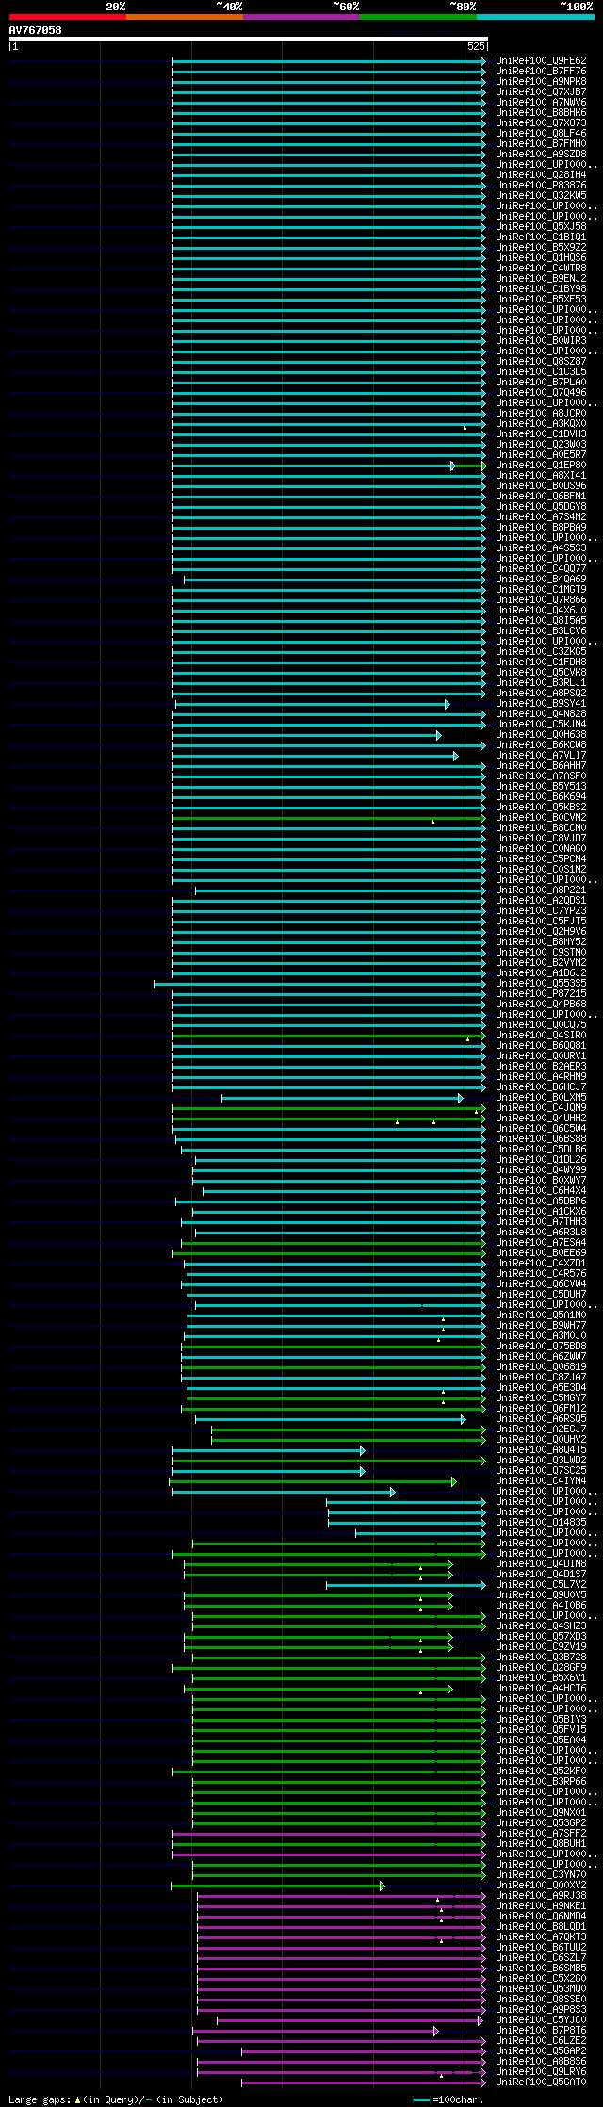This screenshot has width=603, height=2107.
Task: Select the UniRef100_C1C3L5 label
Action: click(541, 372)
